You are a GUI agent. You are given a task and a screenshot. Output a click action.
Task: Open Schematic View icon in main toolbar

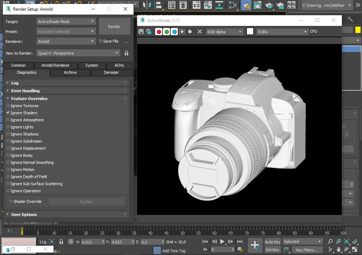233,5
